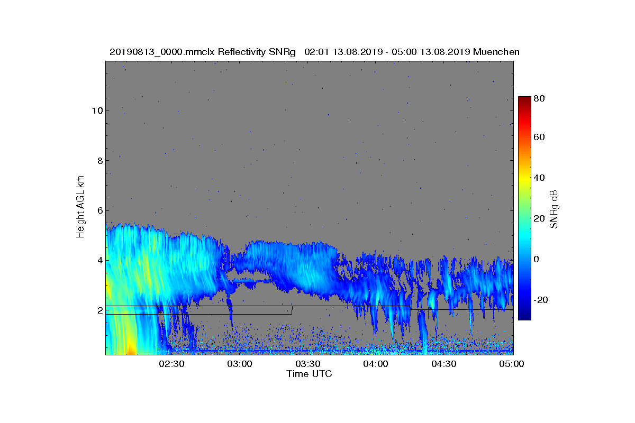Click the colorbar tick label '80'

coord(540,98)
